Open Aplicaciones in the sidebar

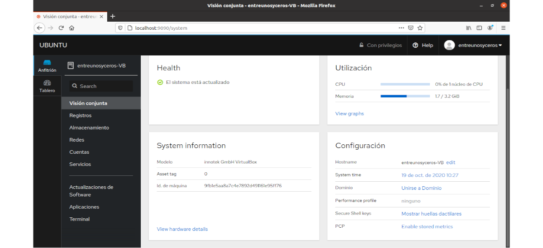point(101,207)
